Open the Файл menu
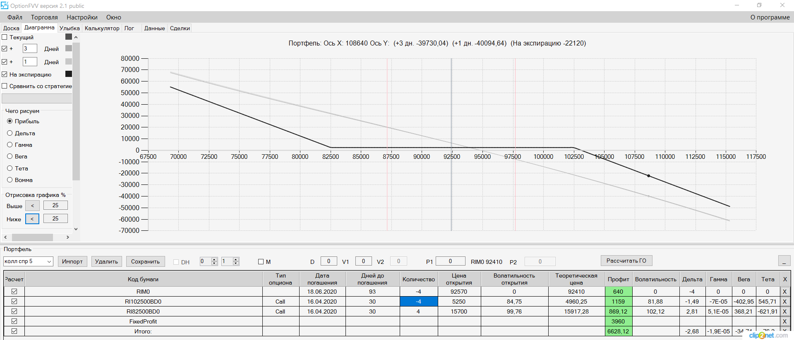Viewport: 794px width, 340px height. click(15, 17)
